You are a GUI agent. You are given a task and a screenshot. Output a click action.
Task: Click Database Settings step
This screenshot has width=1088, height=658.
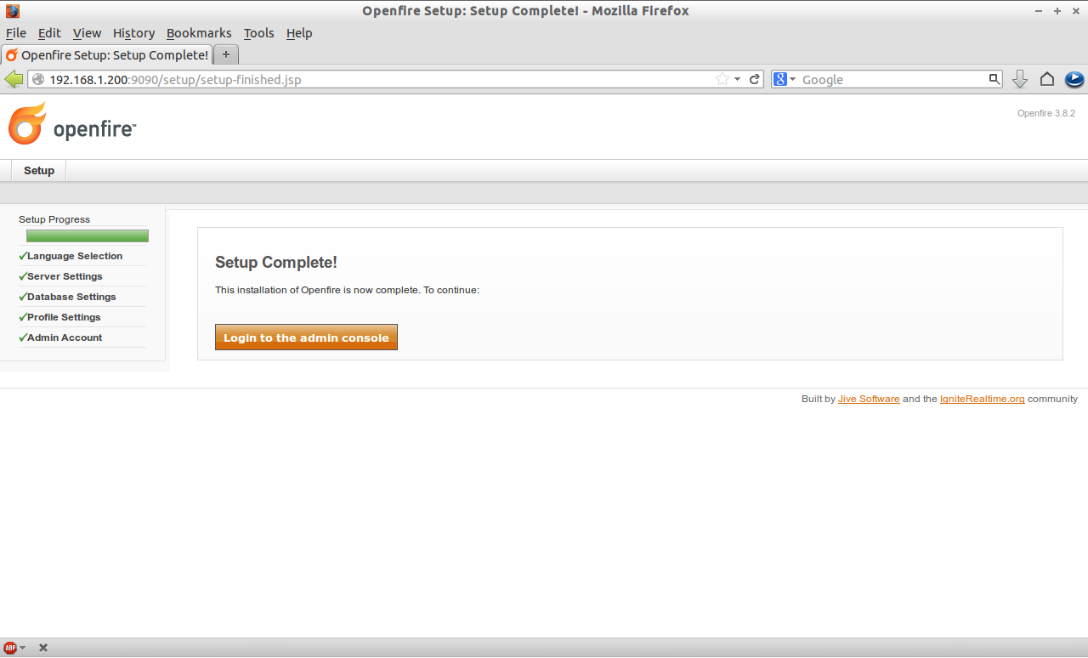point(71,297)
